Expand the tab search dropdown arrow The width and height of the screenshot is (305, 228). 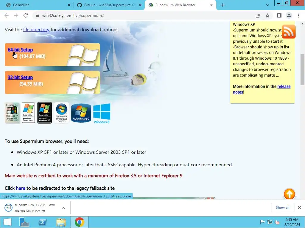268,5
